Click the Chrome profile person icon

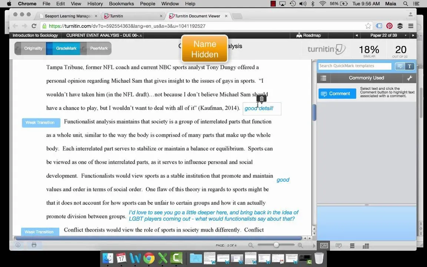[x=410, y=14]
